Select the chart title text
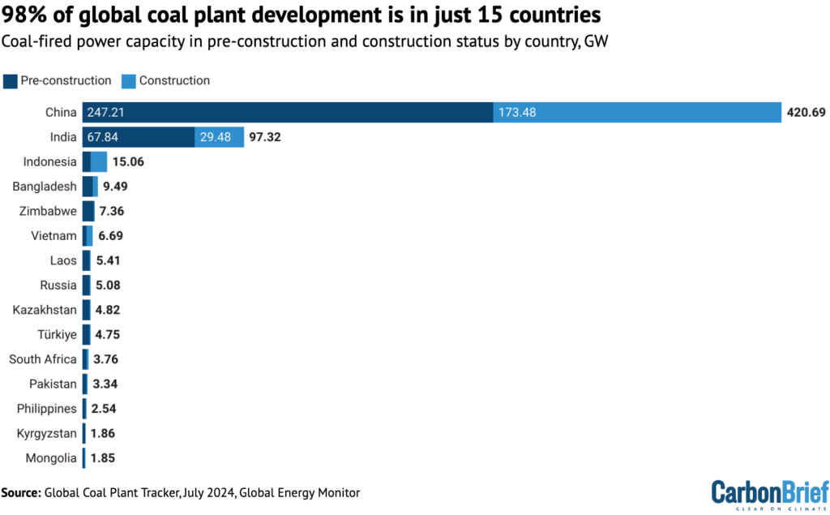The image size is (830, 515). 300,15
